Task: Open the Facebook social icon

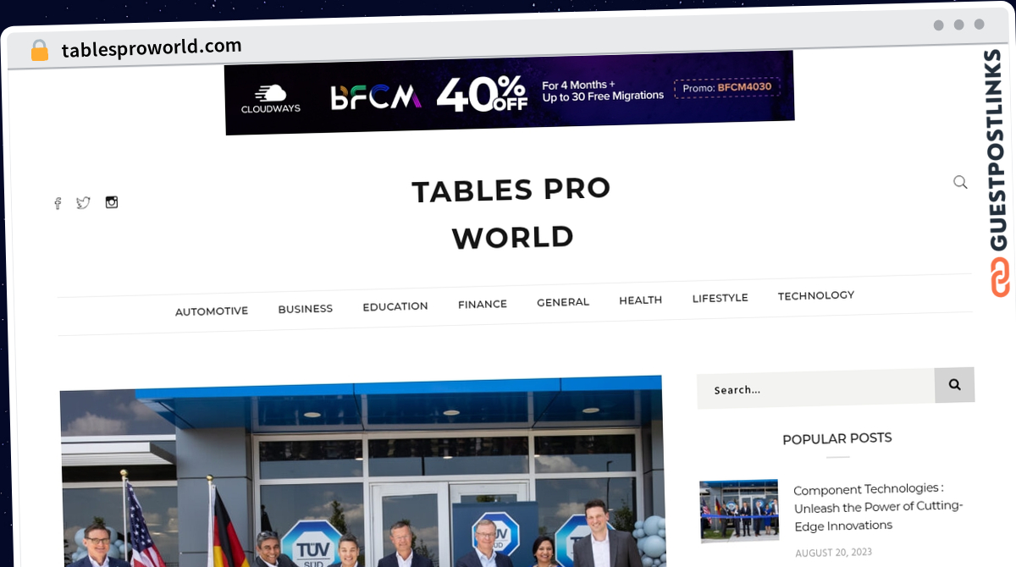Action: click(58, 204)
